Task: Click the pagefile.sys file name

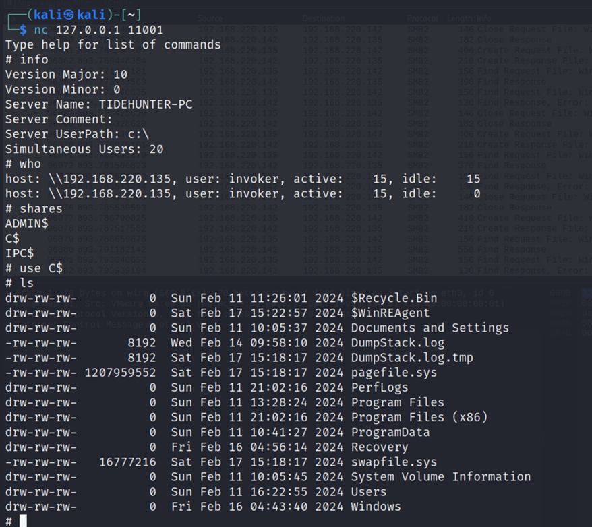Action: [x=394, y=373]
